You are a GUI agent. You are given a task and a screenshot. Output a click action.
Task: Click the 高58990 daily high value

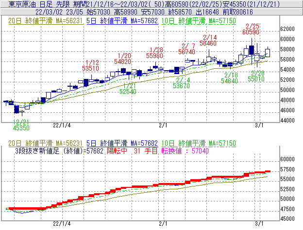click(126, 12)
